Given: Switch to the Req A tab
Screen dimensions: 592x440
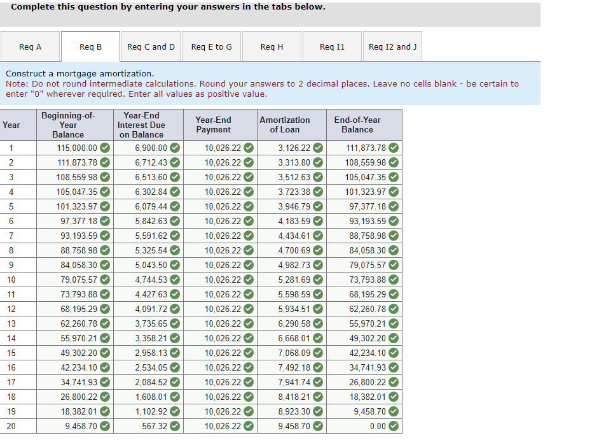Looking at the screenshot, I should [29, 46].
